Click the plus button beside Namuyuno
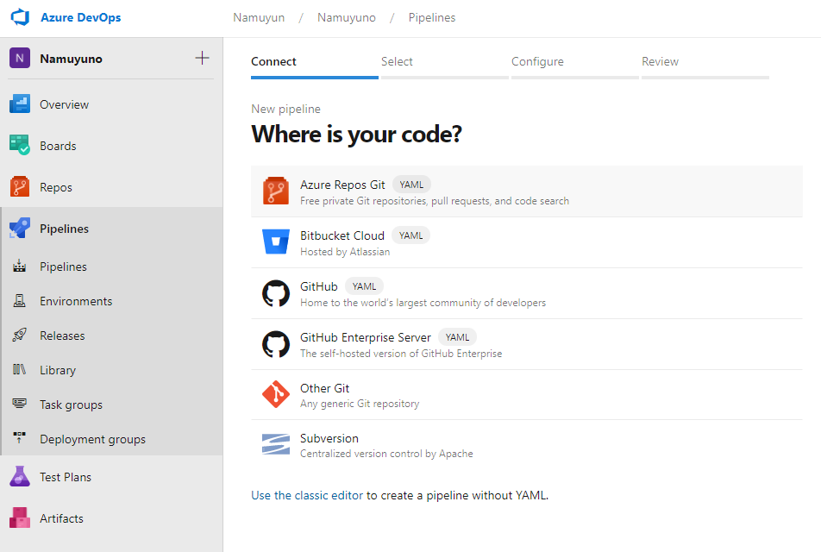Screen dimensions: 821x552 (x=203, y=59)
